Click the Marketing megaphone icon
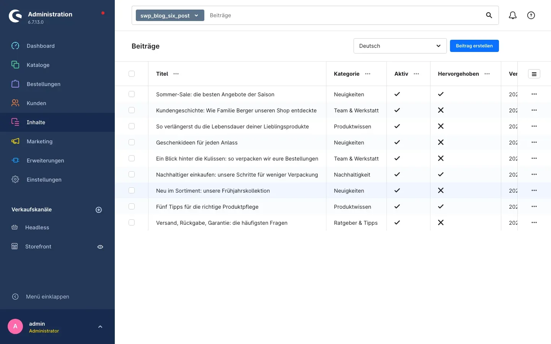The image size is (551, 344). point(15,141)
